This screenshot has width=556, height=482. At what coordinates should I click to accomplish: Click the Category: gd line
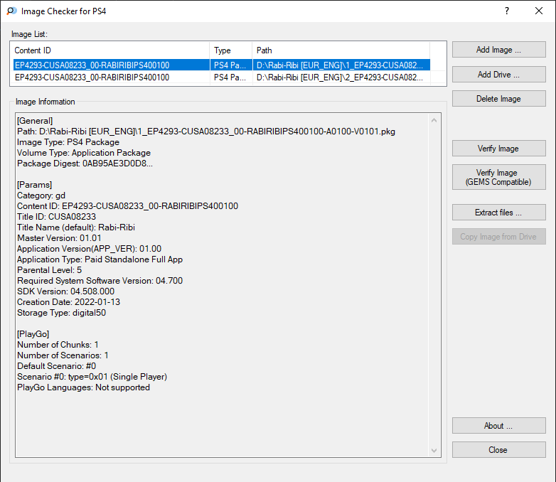click(x=41, y=196)
